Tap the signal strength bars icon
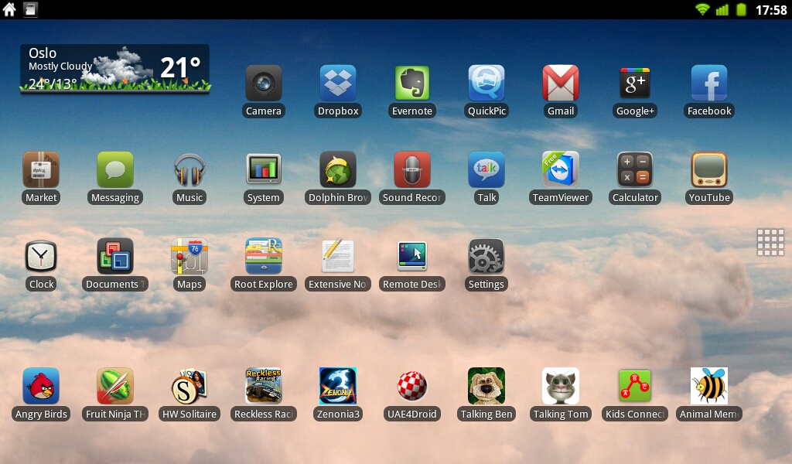This screenshot has height=464, width=792. [722, 9]
